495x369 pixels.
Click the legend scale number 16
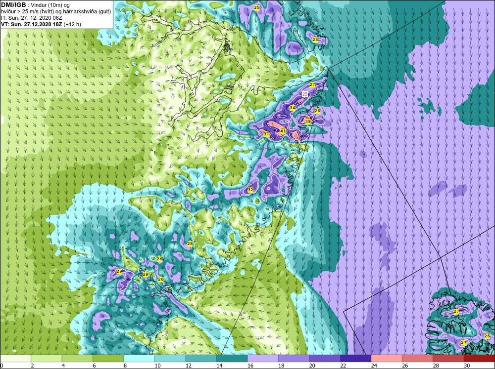tap(250, 366)
